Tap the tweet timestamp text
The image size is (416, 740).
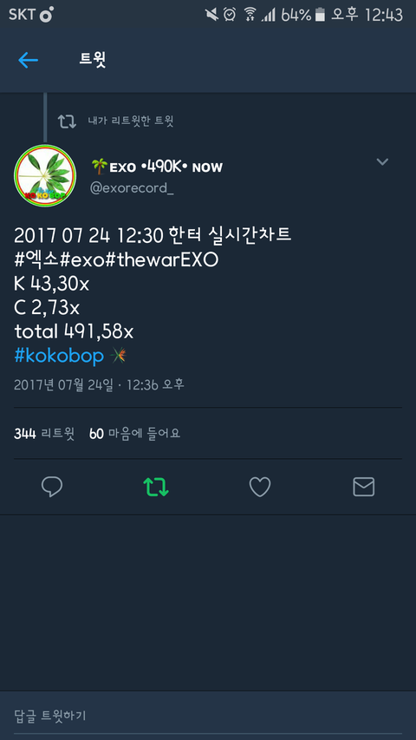pos(99,384)
